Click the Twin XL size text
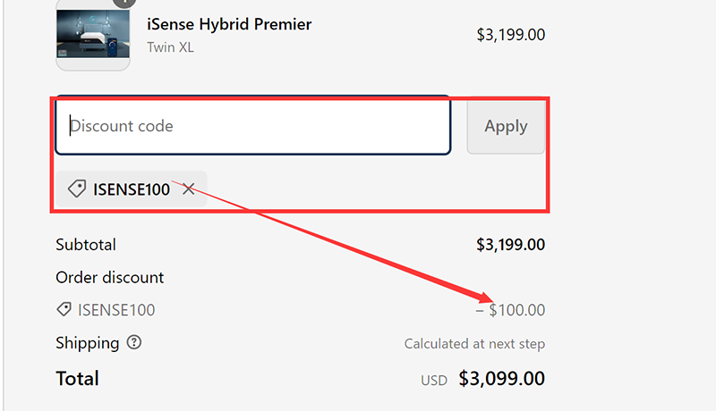 click(x=170, y=47)
